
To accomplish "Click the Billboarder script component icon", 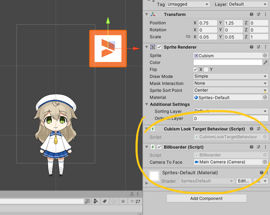I will coord(153,147).
